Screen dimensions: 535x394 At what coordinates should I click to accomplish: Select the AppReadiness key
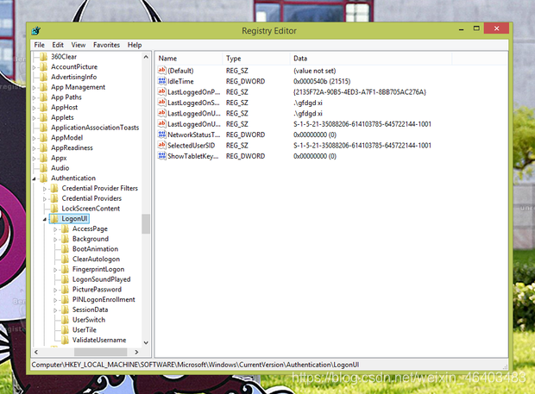[x=72, y=147]
